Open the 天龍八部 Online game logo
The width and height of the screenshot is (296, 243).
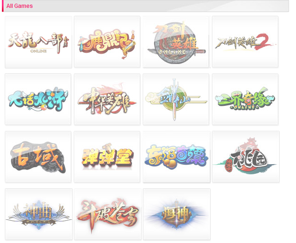pyautogui.click(x=38, y=42)
